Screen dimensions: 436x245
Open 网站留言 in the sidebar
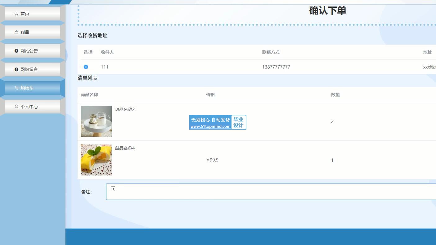click(33, 69)
